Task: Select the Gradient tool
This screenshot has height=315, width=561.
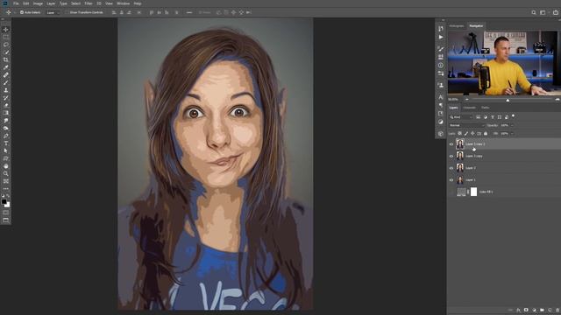Action: tap(6, 113)
